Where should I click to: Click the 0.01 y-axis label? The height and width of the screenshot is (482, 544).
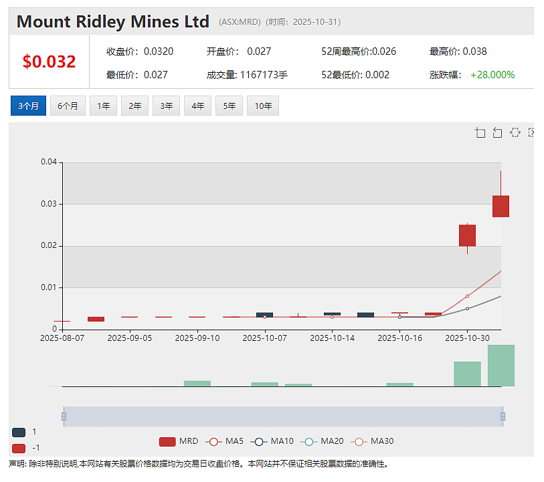pos(49,287)
